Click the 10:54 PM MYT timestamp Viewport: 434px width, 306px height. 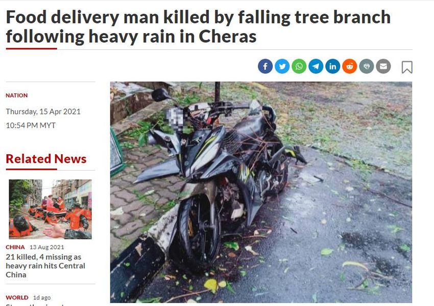(31, 125)
